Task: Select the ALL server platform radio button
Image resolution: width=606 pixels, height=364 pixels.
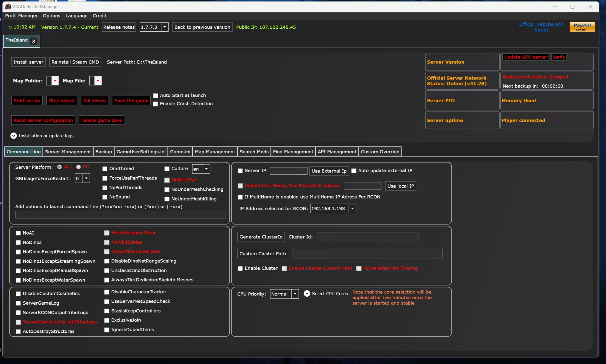Action: coord(59,167)
